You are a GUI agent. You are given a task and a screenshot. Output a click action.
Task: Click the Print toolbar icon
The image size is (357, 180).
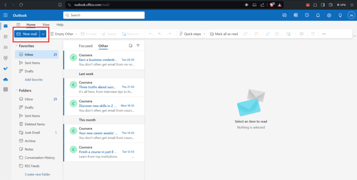pyautogui.click(x=301, y=34)
